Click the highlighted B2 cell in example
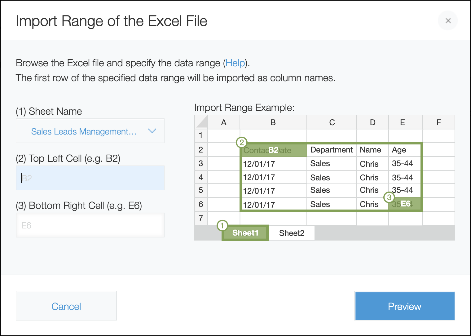 coord(273,150)
